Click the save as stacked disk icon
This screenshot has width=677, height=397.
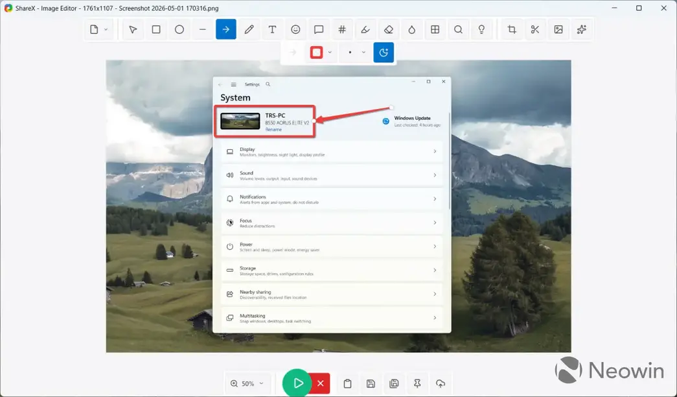click(x=394, y=383)
